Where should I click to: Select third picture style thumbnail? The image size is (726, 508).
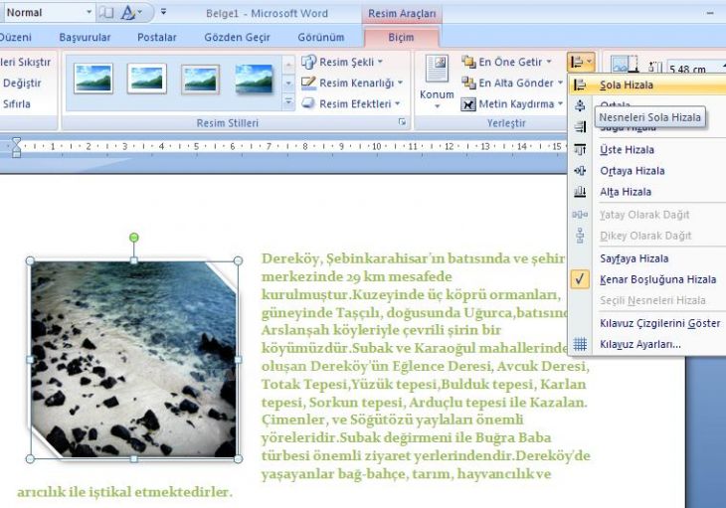201,79
